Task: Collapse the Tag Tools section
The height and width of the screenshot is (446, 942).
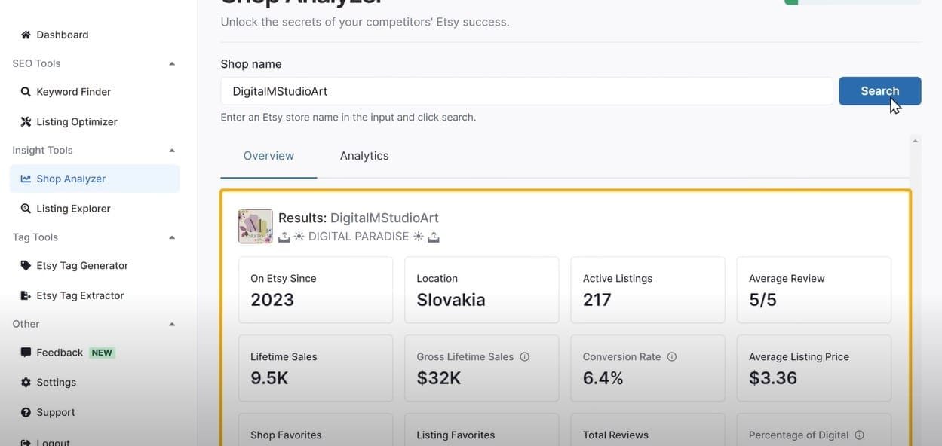Action: (x=172, y=237)
